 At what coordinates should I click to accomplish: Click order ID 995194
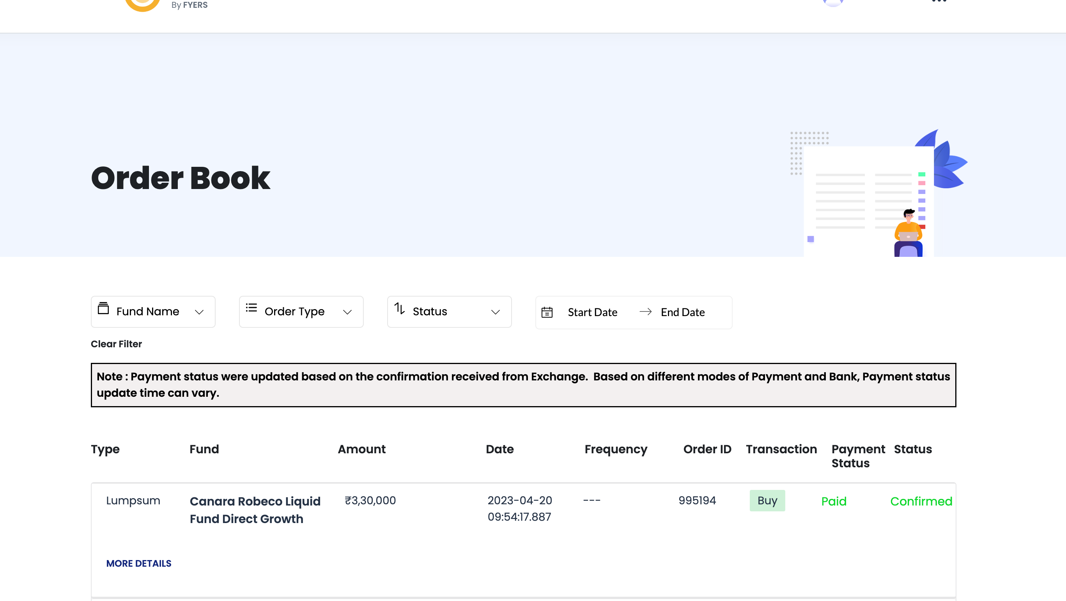click(x=697, y=500)
